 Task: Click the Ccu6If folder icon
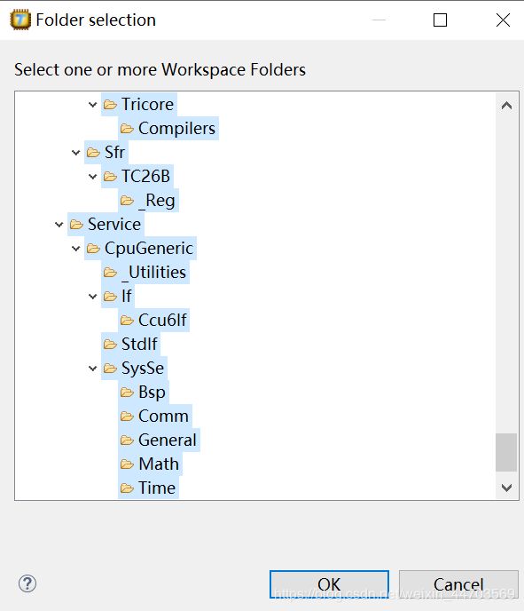[x=127, y=321]
